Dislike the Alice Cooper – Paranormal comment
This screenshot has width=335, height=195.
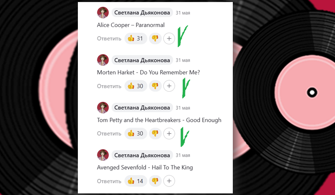pyautogui.click(x=155, y=38)
